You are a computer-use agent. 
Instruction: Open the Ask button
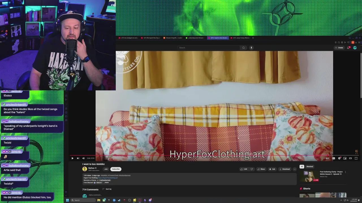272,169
